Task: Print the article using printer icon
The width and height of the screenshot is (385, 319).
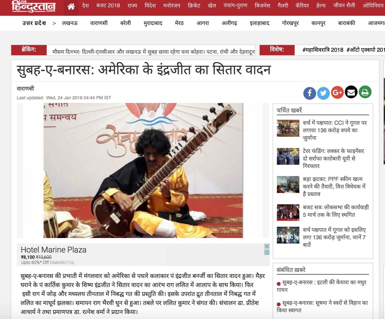Action: click(x=365, y=92)
